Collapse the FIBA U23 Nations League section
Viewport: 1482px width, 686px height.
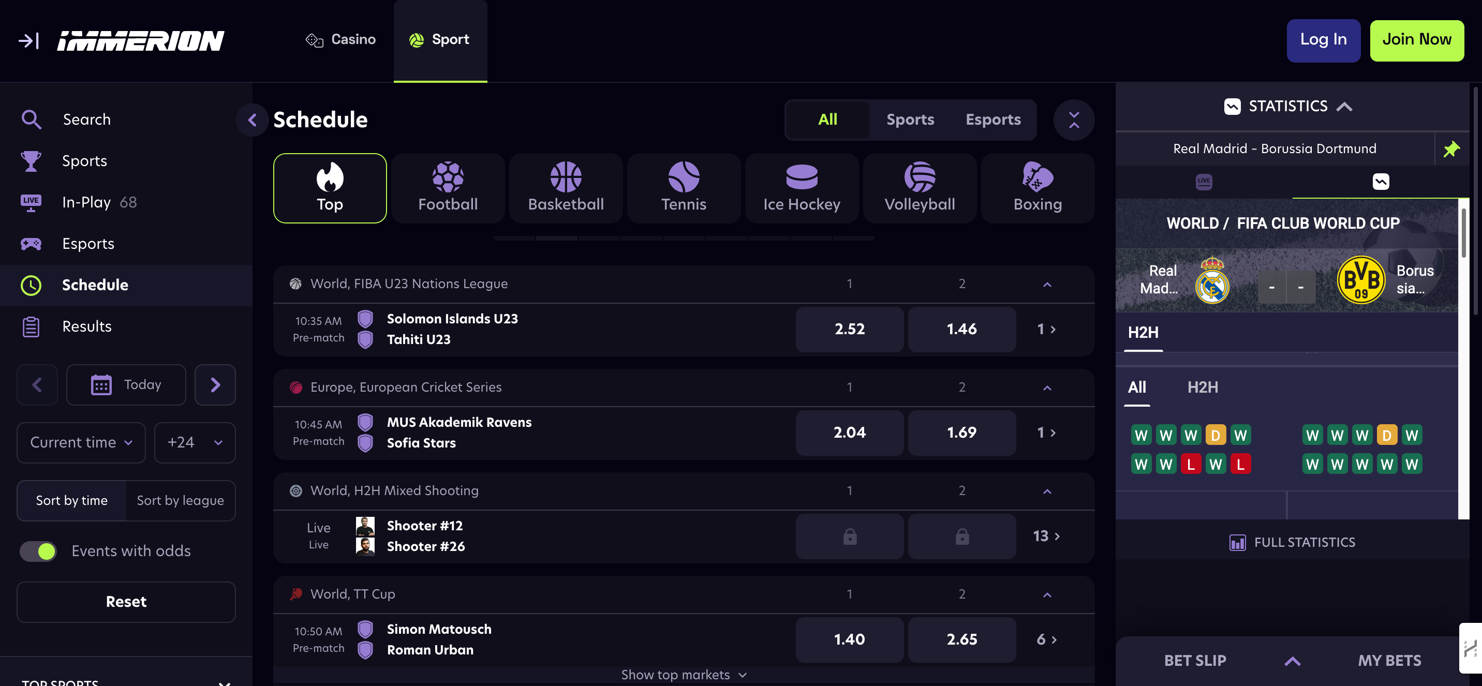(1047, 284)
